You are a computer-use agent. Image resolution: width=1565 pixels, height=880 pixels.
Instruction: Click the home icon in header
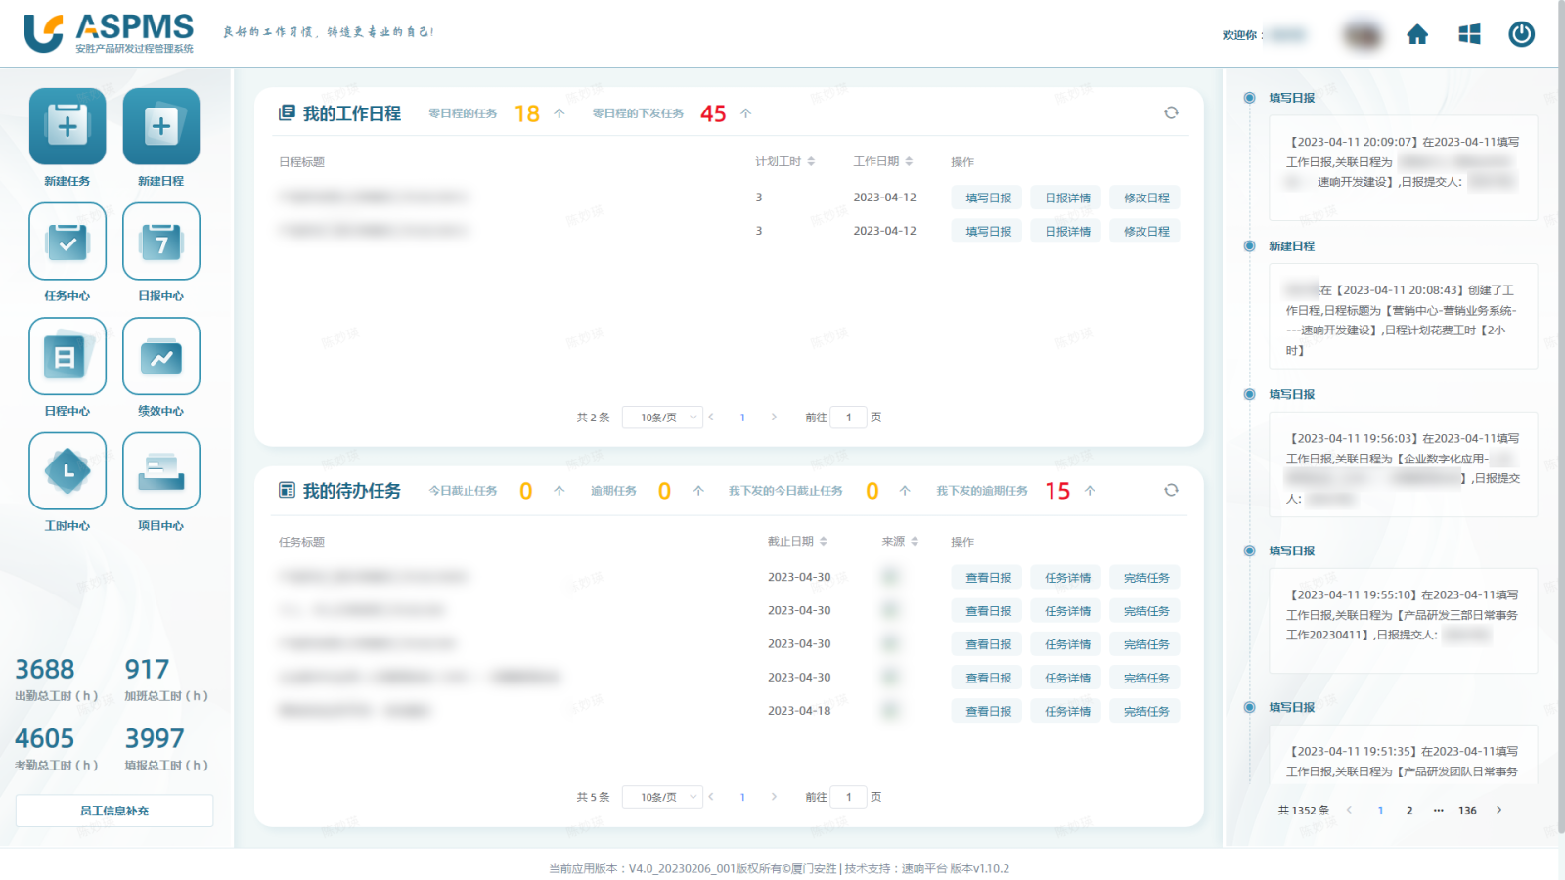(x=1417, y=35)
